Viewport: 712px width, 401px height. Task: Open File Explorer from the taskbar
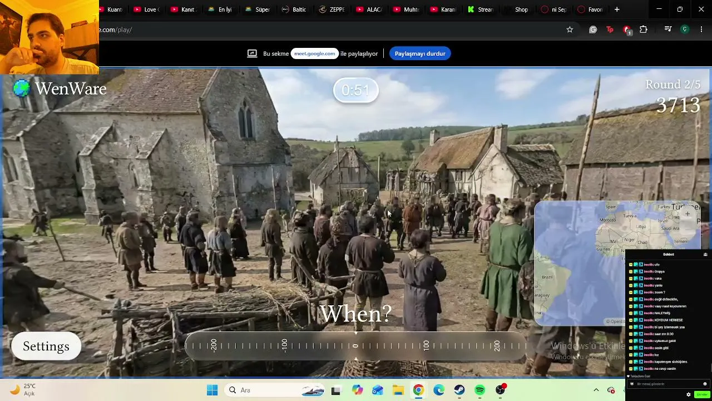398,390
